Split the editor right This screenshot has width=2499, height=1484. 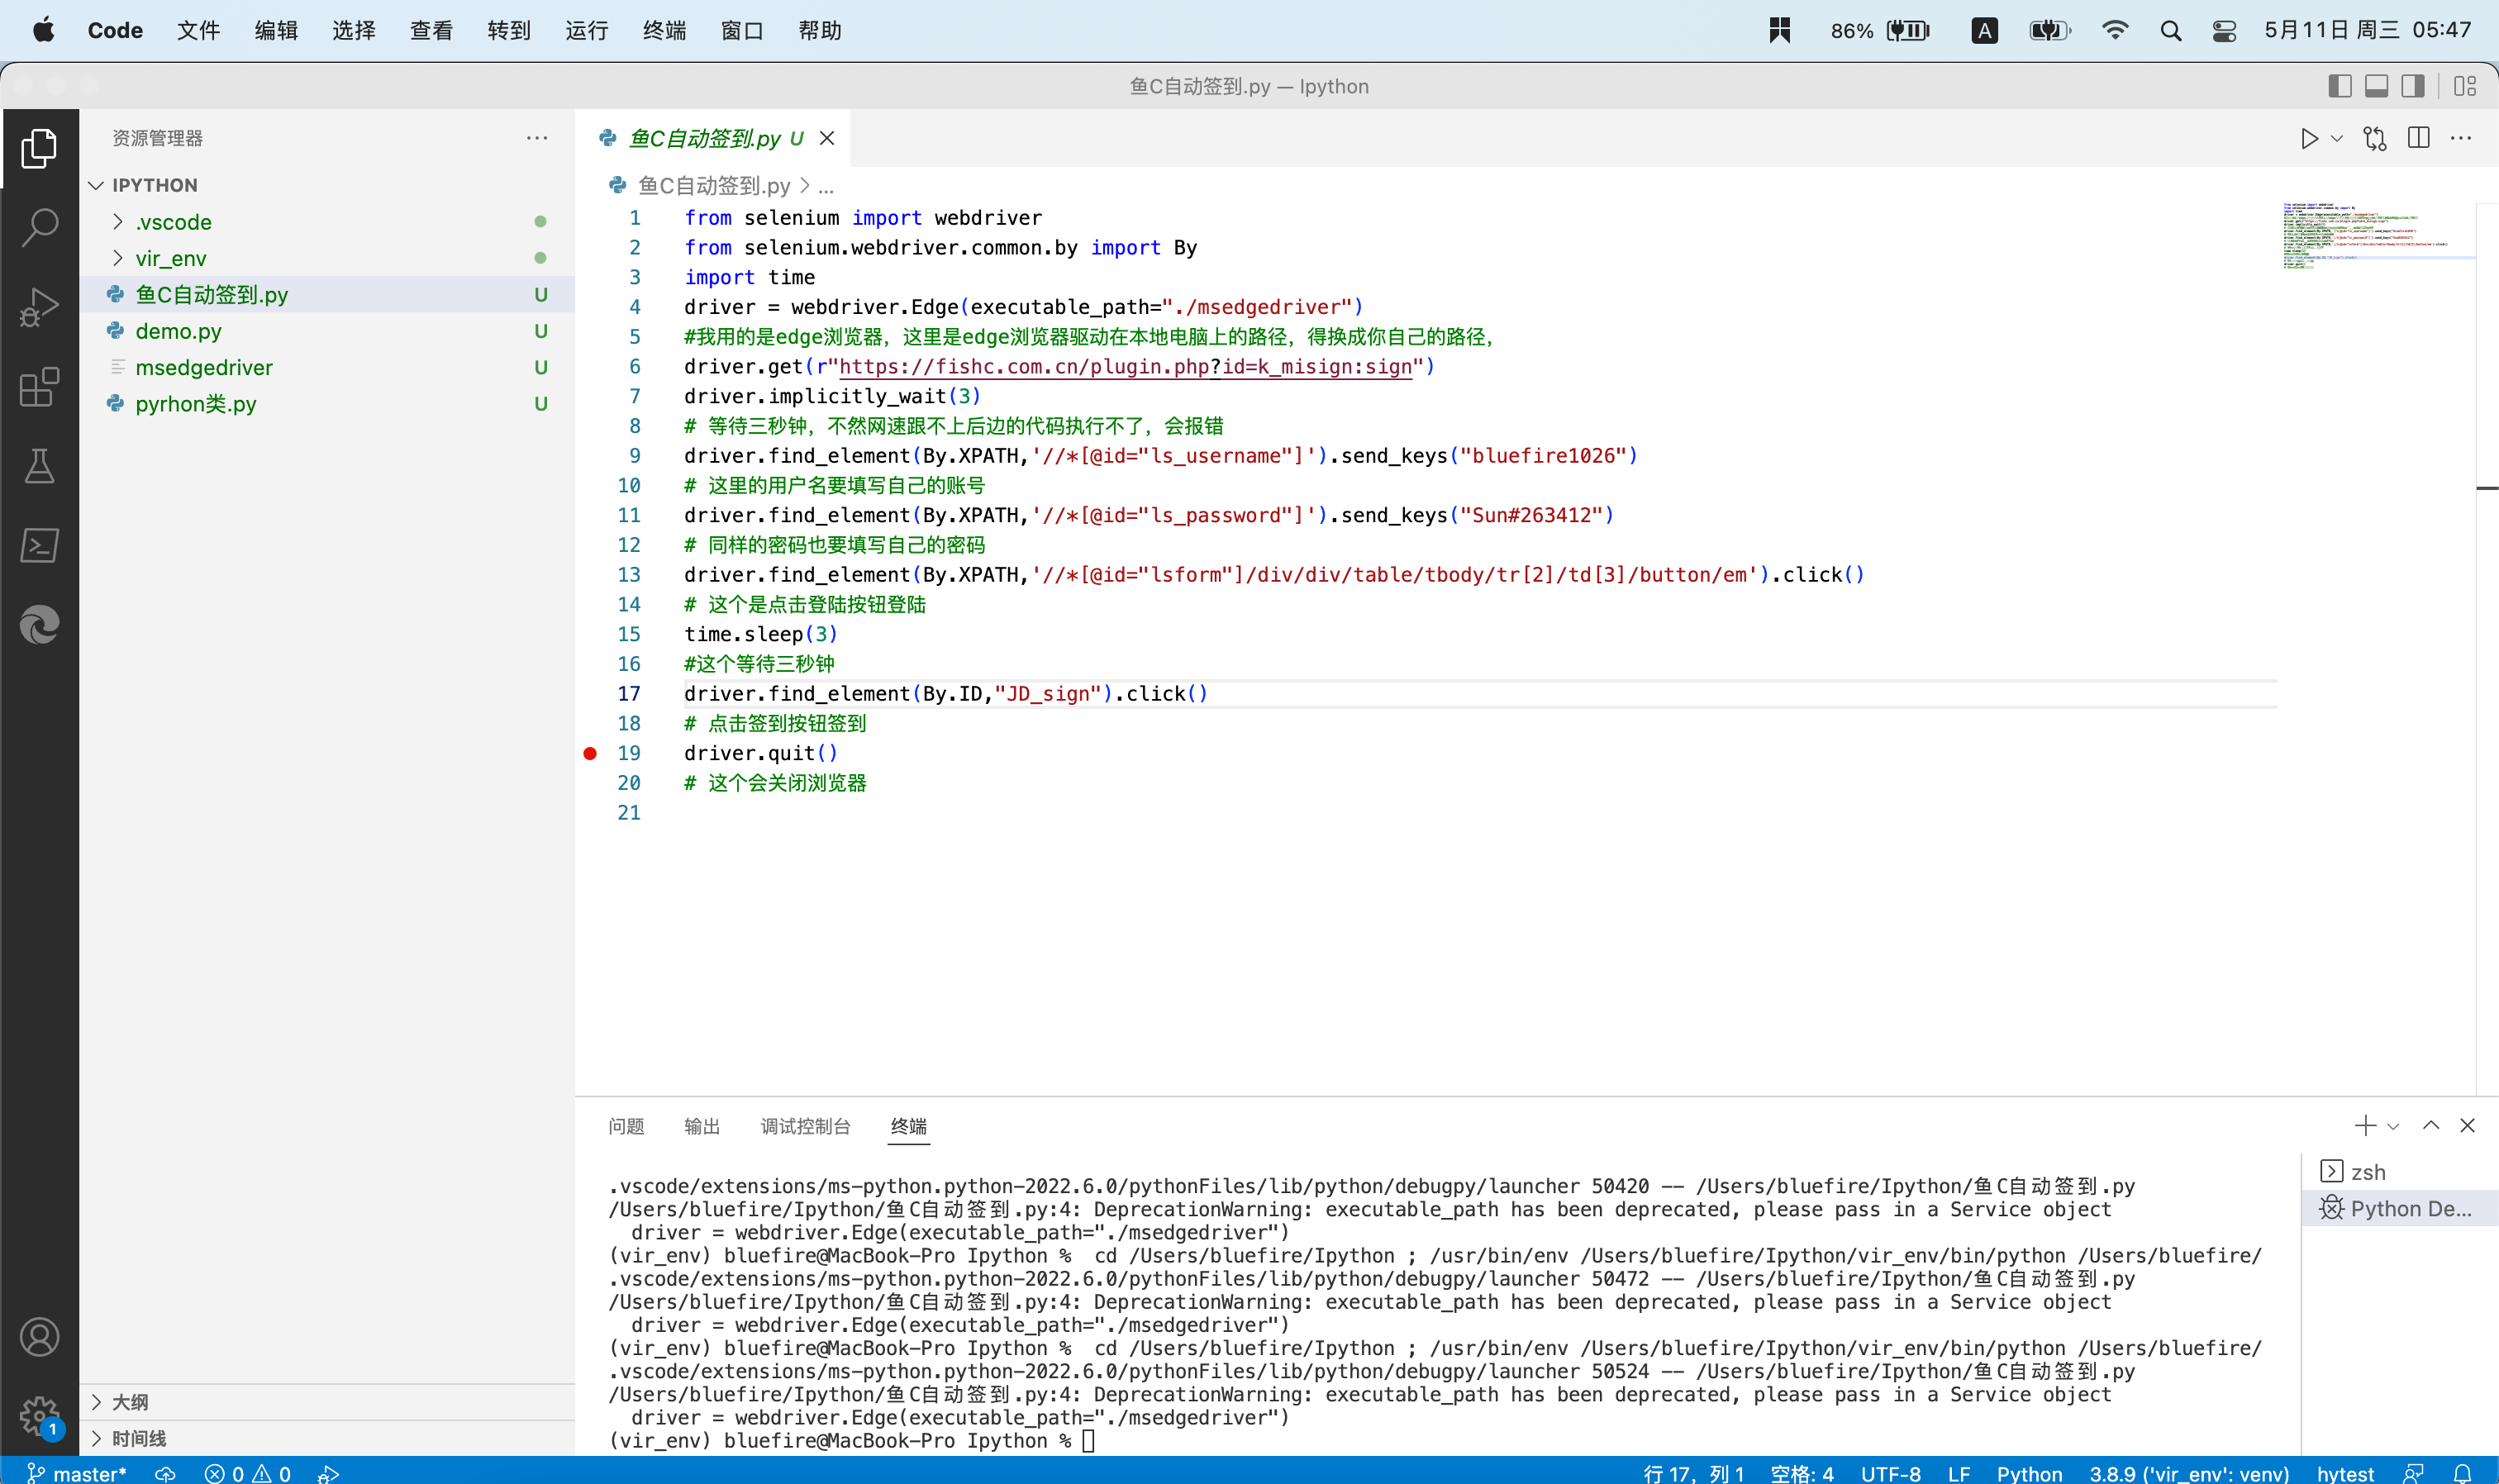click(2418, 138)
